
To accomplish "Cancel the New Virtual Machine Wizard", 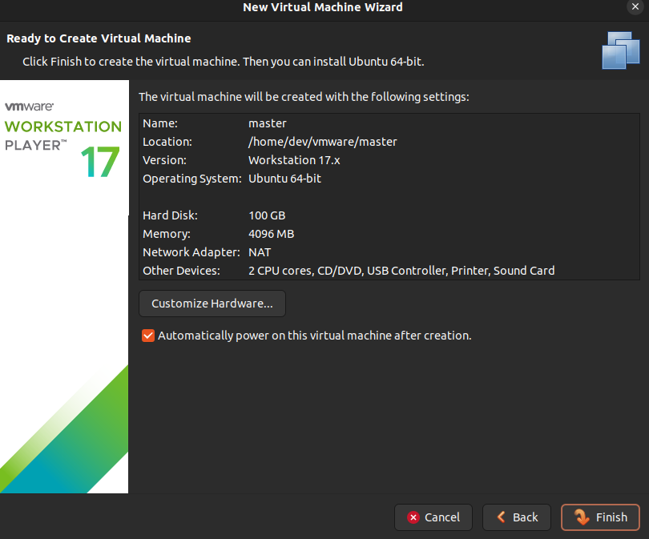I will [x=433, y=517].
